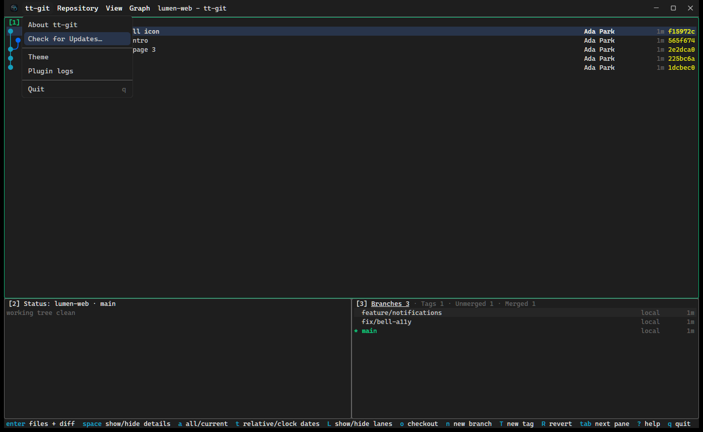Select the main branch row

pyautogui.click(x=525, y=331)
